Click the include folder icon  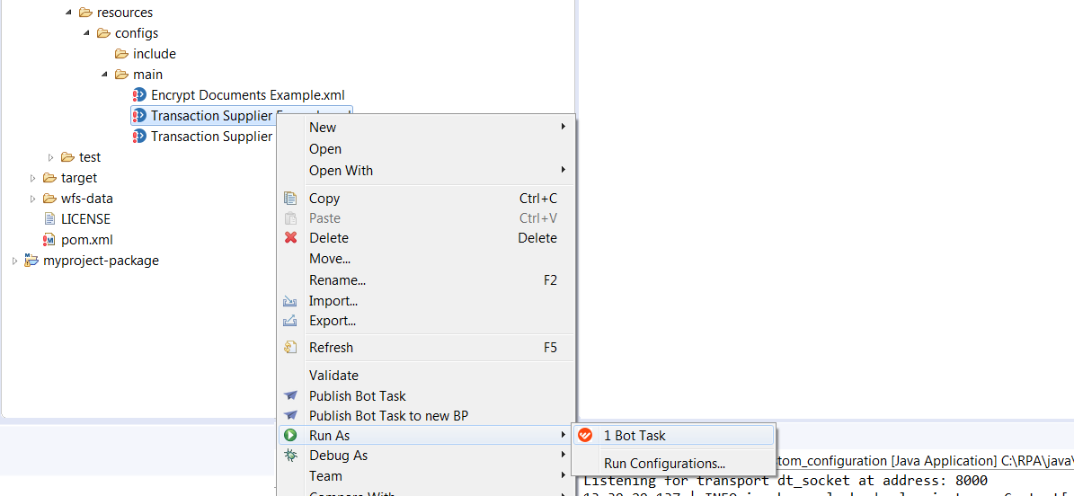coord(121,53)
